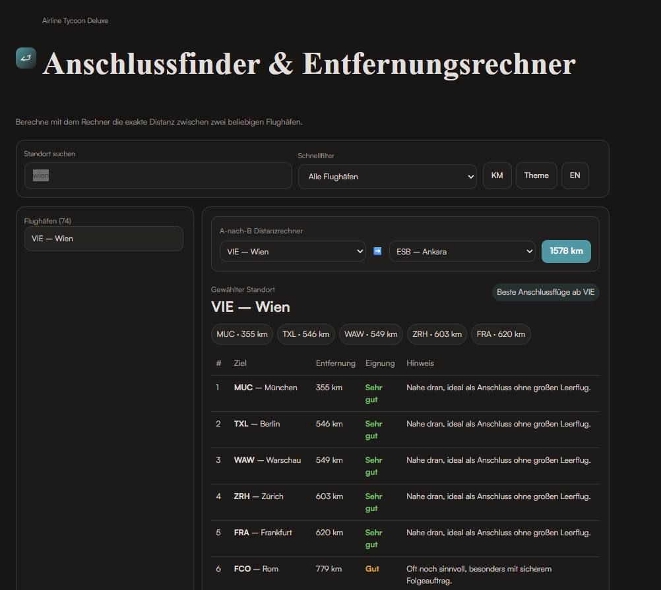Click the 1578 km distance result button
This screenshot has width=661, height=590.
[x=566, y=251]
